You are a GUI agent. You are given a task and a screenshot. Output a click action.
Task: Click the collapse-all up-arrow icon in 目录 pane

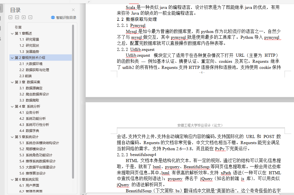[17, 17]
